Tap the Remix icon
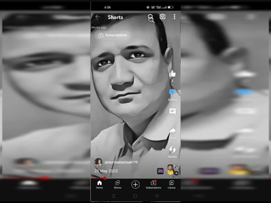Screen dimensions: 271x203 (172, 150)
